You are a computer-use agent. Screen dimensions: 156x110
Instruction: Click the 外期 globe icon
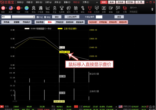tap(26, 9)
